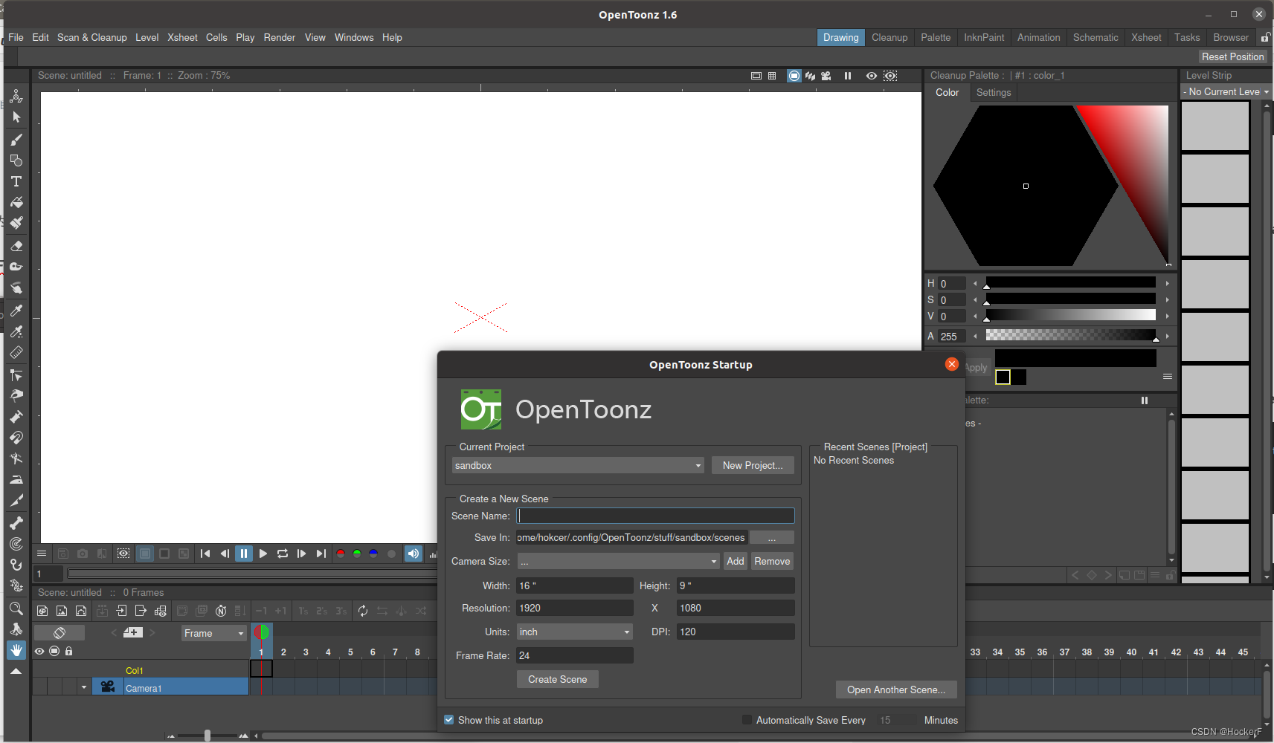Select the Animate tool in the toolbar
This screenshot has height=743, width=1274.
(16, 97)
